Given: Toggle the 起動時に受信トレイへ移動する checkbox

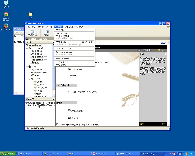Looking at the screenshot, I should point(57,124).
